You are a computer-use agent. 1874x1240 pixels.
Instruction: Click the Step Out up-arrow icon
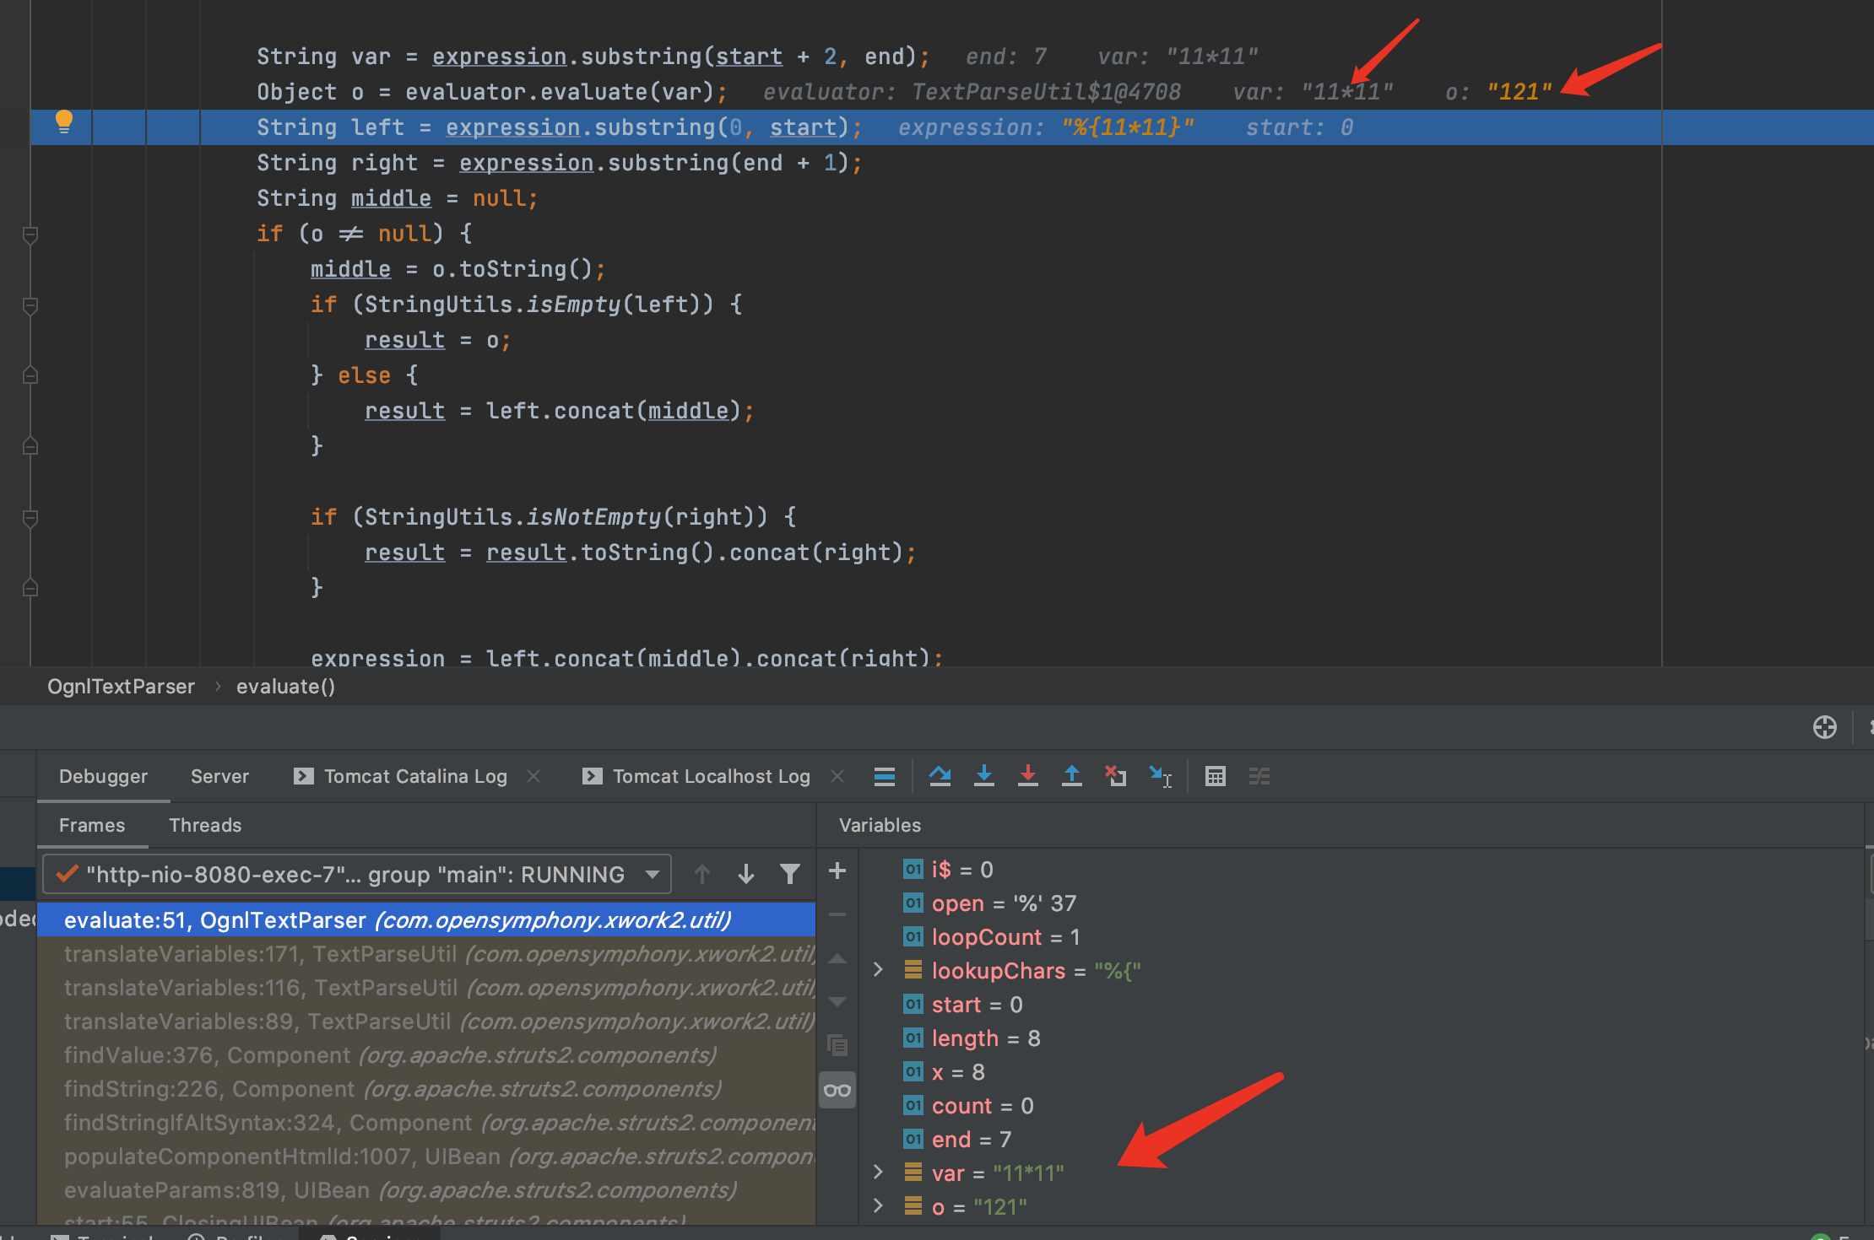1071,776
